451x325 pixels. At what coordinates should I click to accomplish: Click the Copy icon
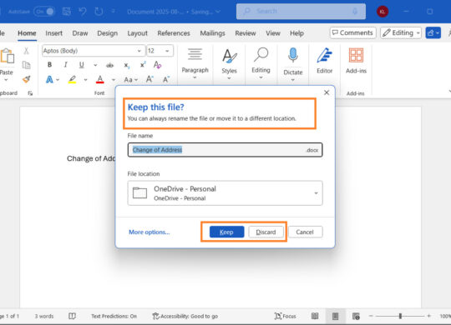pyautogui.click(x=26, y=65)
